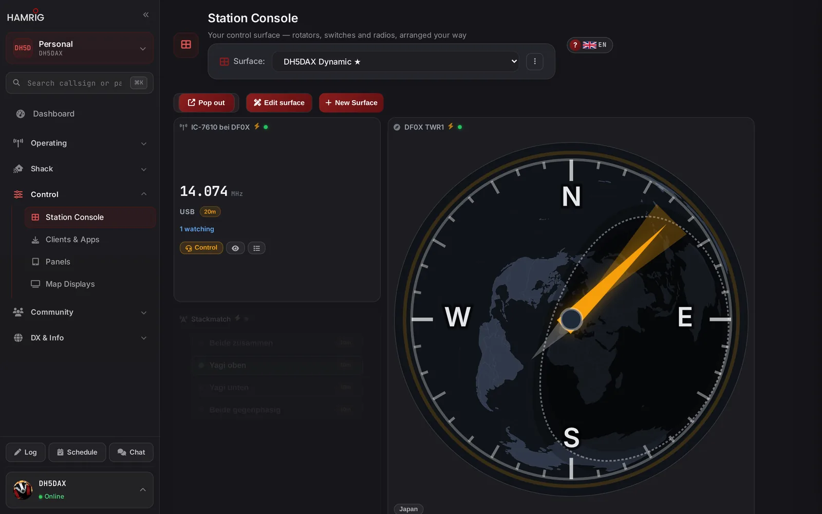Click the compass icon beside DF0X TWR1
Viewport: 822px width, 514px height.
pyautogui.click(x=397, y=127)
